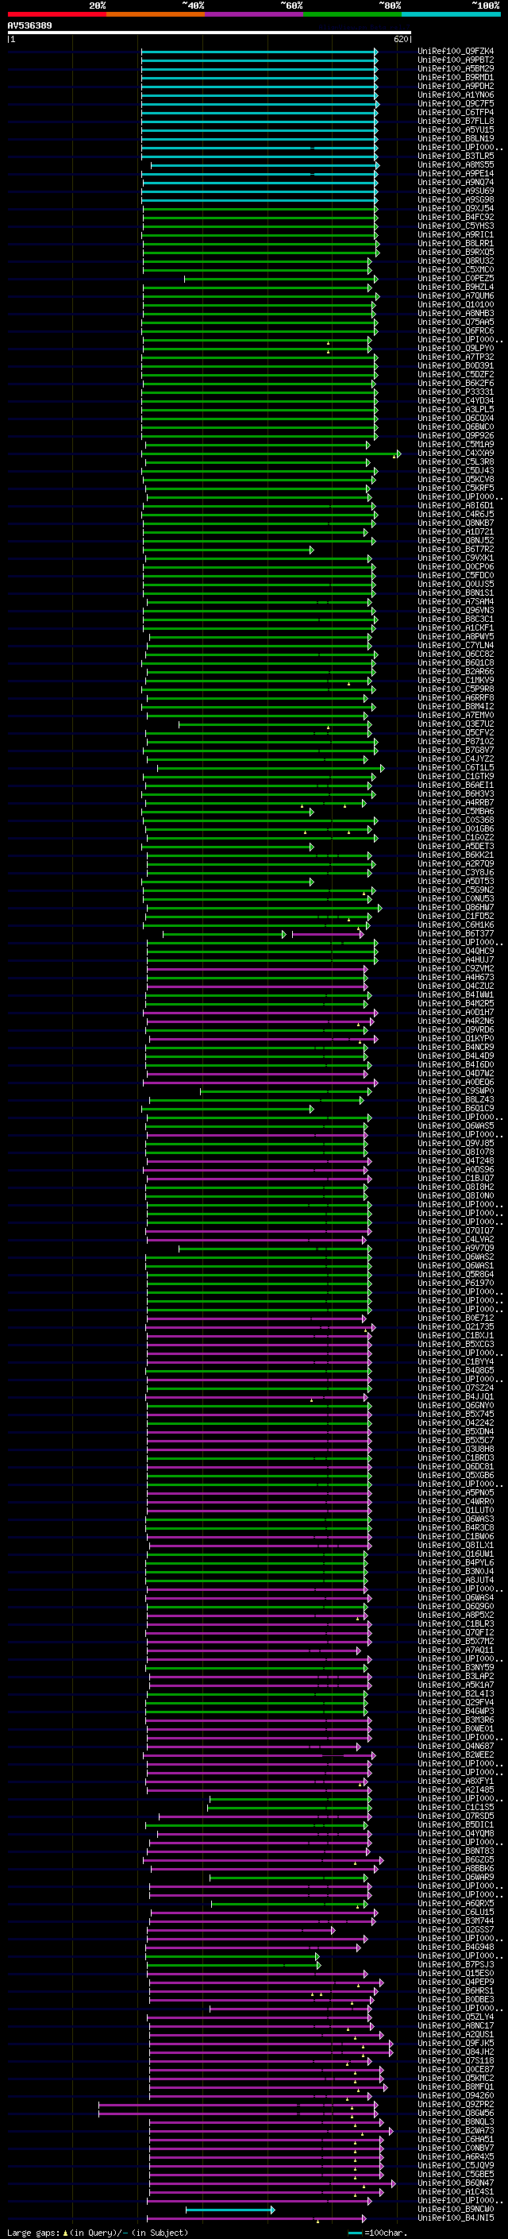Click label UniRef100_C9ZVM2

point(456,968)
